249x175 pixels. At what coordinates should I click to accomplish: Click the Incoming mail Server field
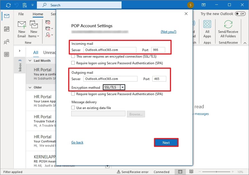point(110,50)
